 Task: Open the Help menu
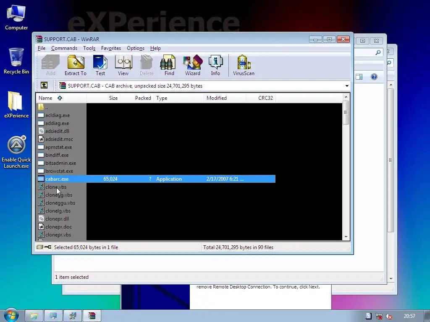155,48
